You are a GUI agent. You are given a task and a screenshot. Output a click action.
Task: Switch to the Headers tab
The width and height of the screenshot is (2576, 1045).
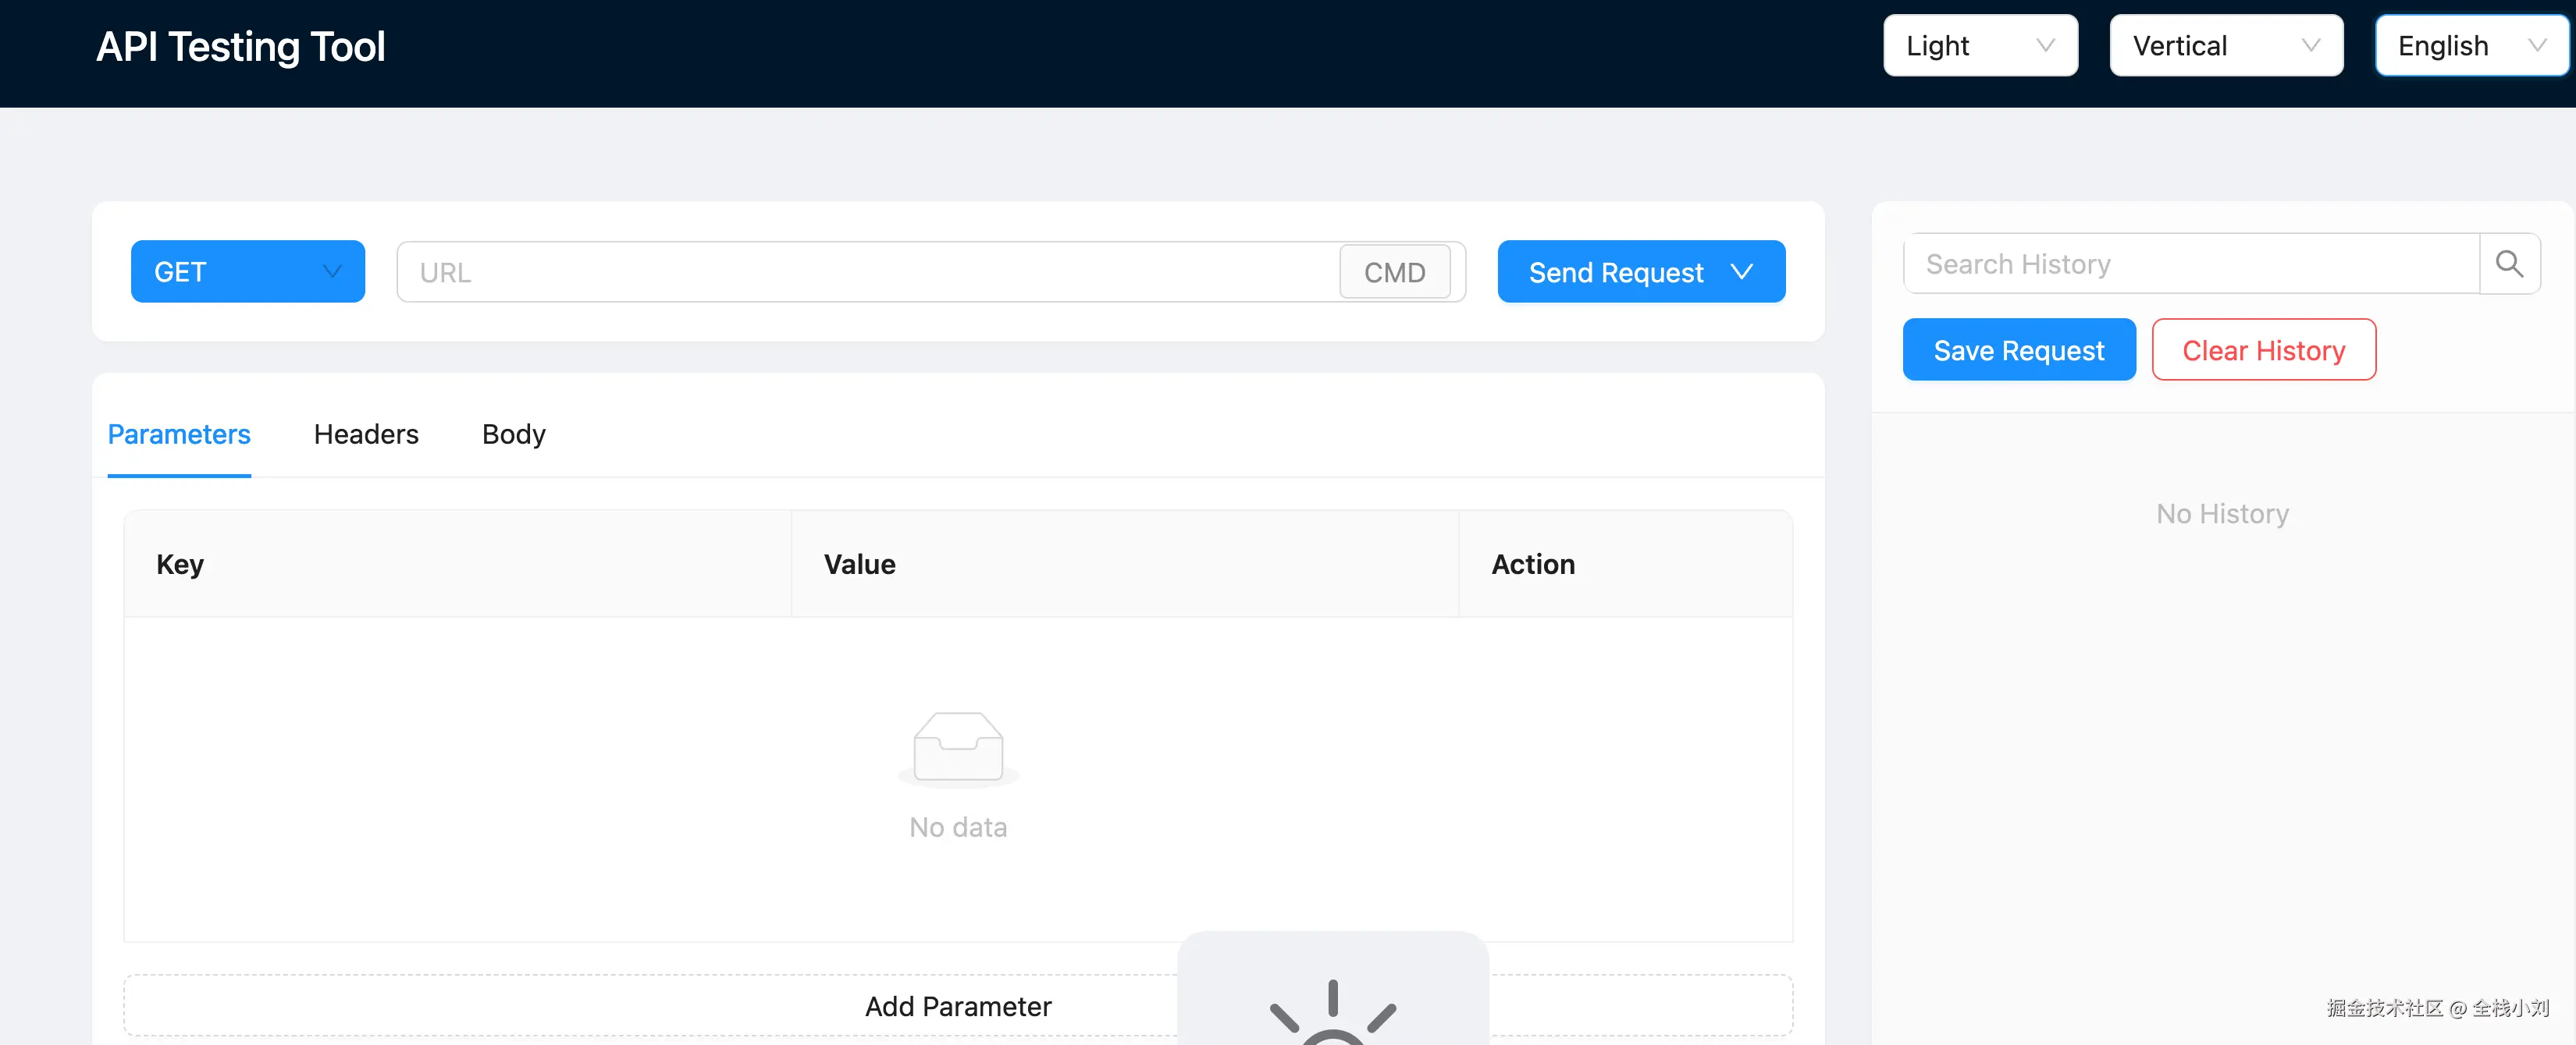click(x=366, y=434)
